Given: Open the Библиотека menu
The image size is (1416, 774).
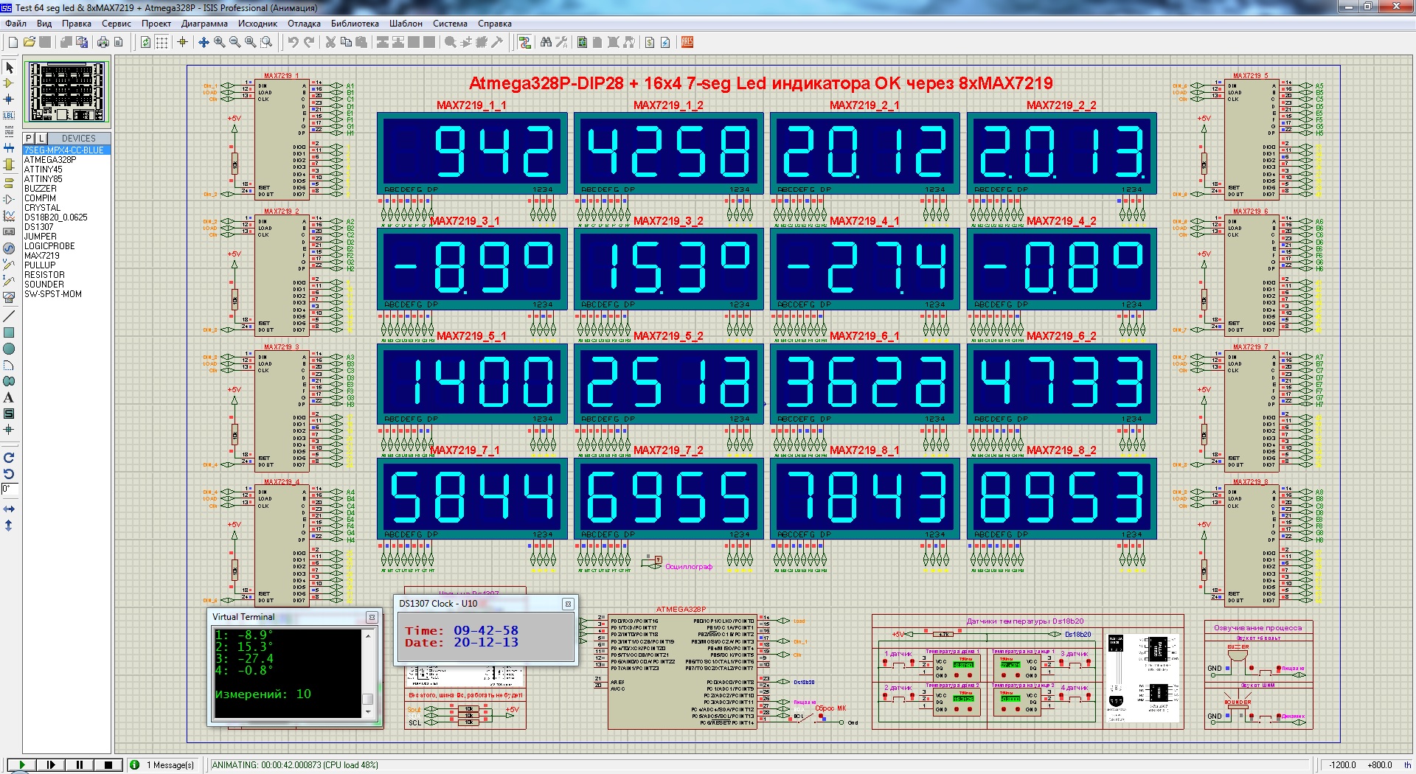Looking at the screenshot, I should coord(355,24).
